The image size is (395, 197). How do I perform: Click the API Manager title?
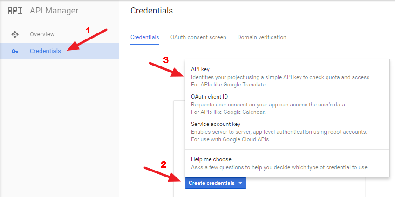click(x=54, y=11)
